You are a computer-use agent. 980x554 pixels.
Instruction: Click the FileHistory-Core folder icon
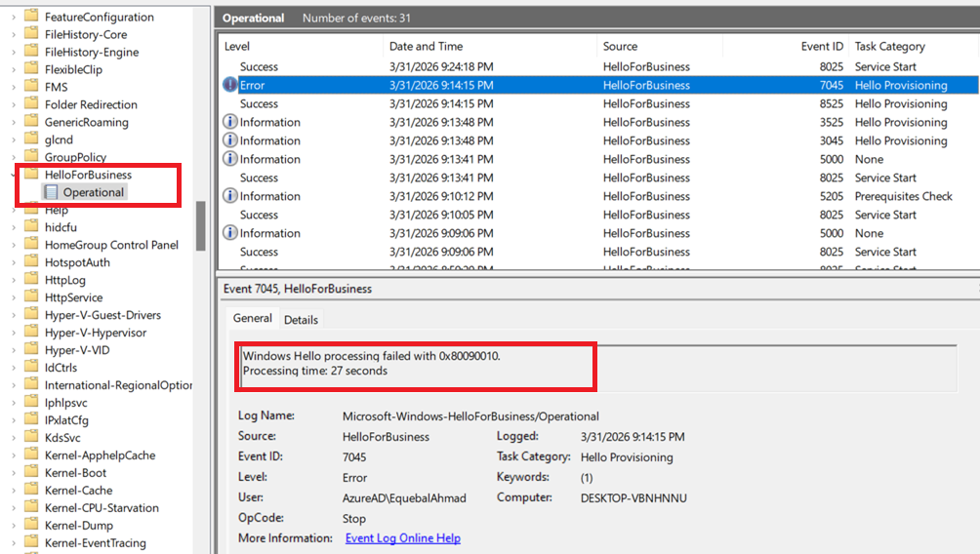[x=31, y=34]
